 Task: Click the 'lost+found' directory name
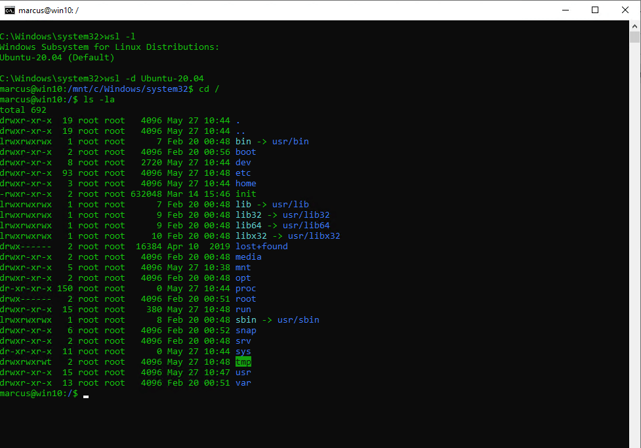[x=262, y=247]
